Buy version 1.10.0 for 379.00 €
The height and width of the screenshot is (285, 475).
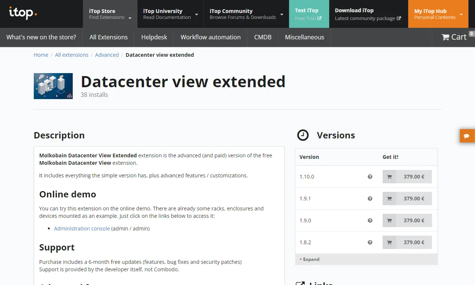click(x=407, y=177)
